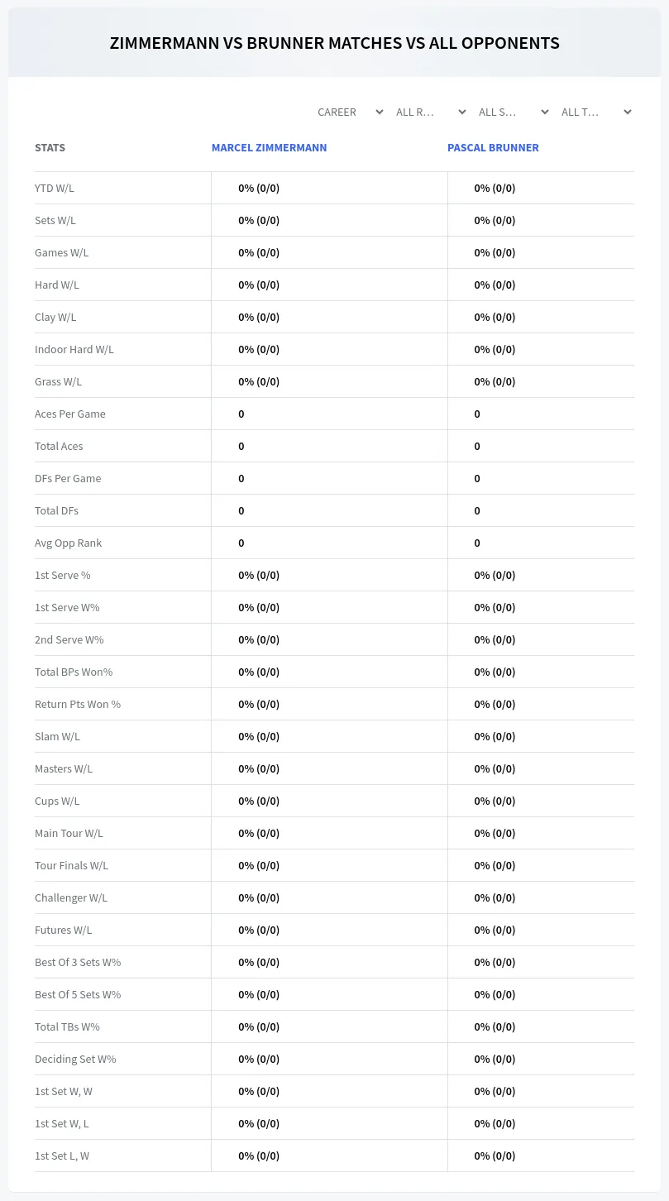Click the page title heading
This screenshot has height=1201, width=669.
pos(334,43)
